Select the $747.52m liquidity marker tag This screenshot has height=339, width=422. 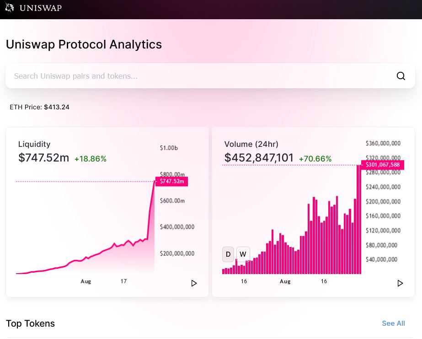point(171,182)
